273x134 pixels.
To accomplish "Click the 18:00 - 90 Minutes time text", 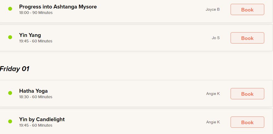I will [x=36, y=13].
